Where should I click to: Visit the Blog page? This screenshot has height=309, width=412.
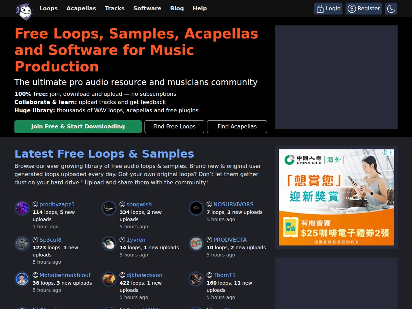[177, 9]
